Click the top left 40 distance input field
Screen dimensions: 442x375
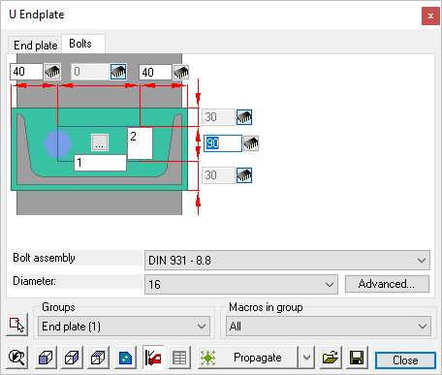[x=26, y=72]
